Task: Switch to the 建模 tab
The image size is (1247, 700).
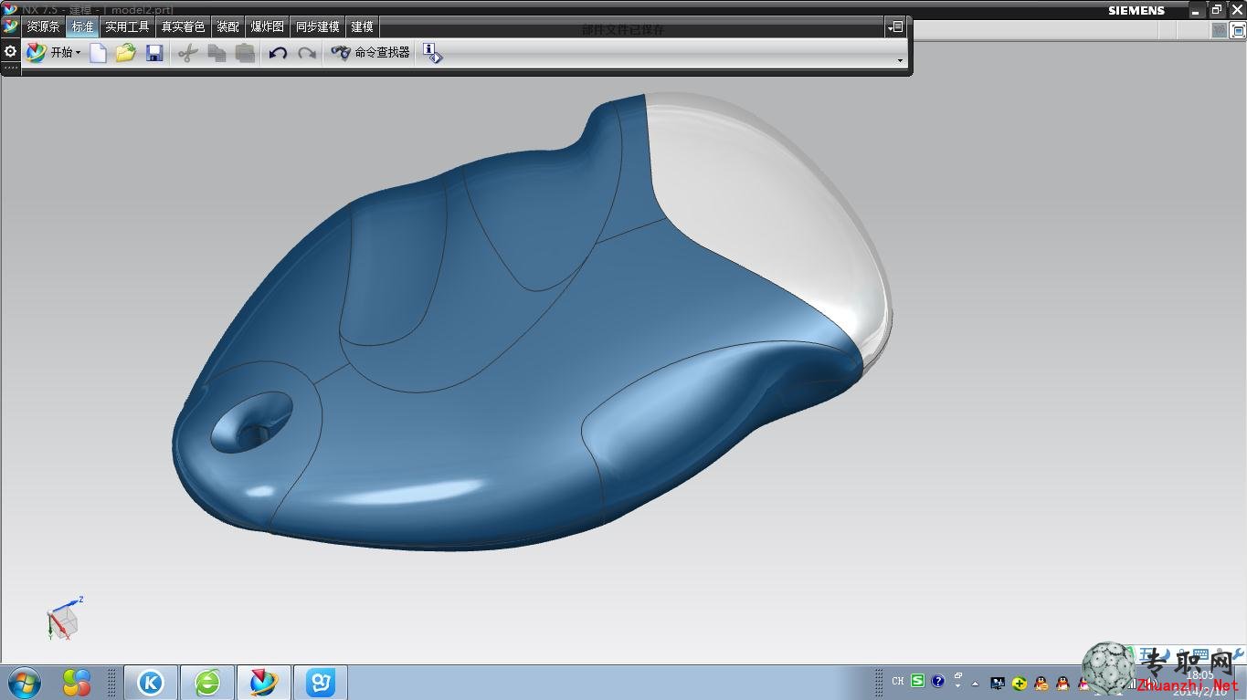Action: (362, 26)
